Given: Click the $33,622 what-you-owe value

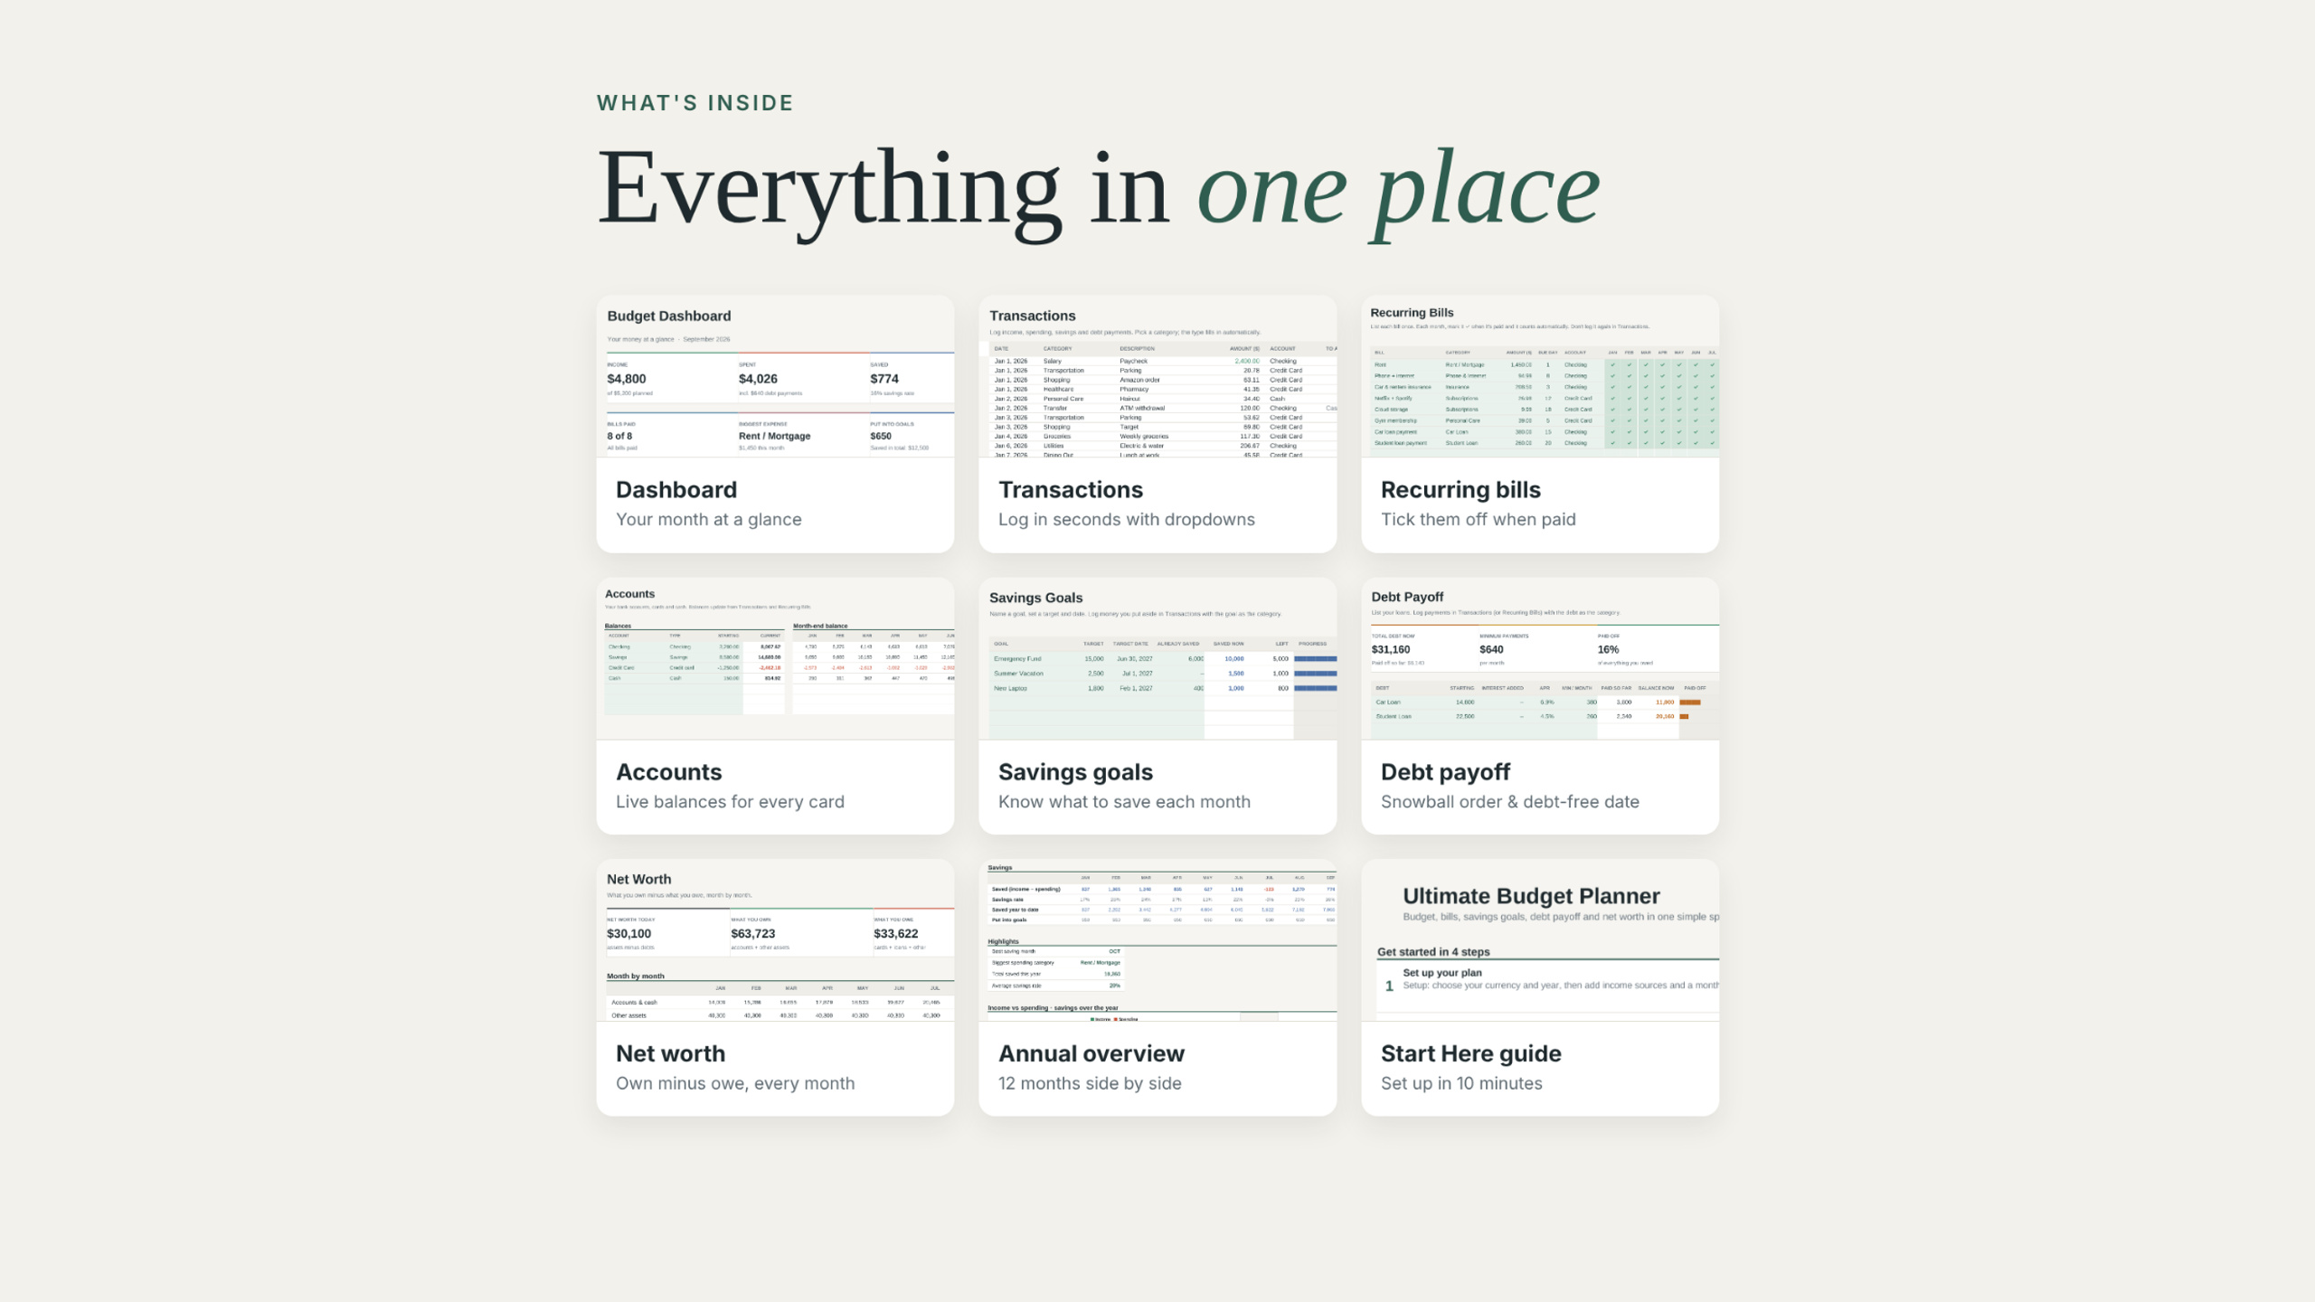Looking at the screenshot, I should (895, 933).
